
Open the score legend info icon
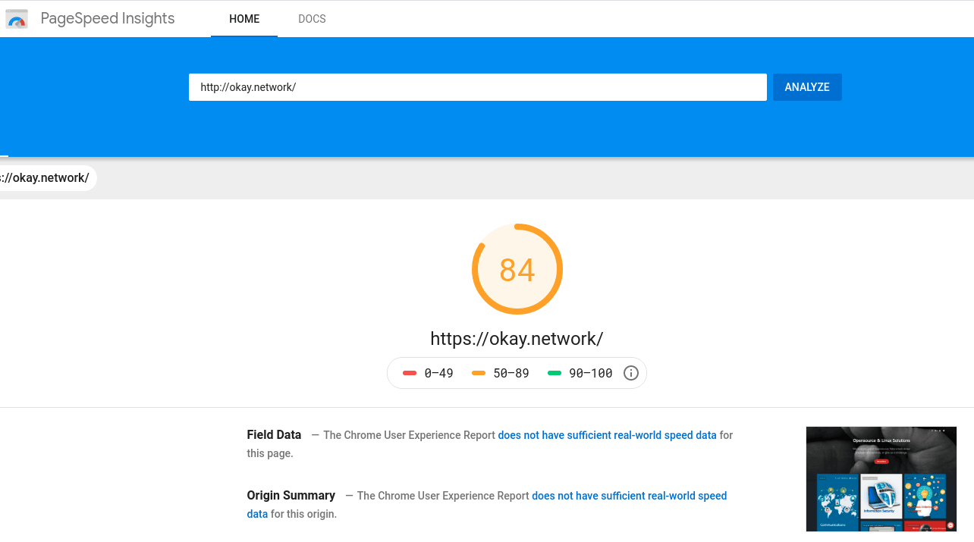(631, 373)
